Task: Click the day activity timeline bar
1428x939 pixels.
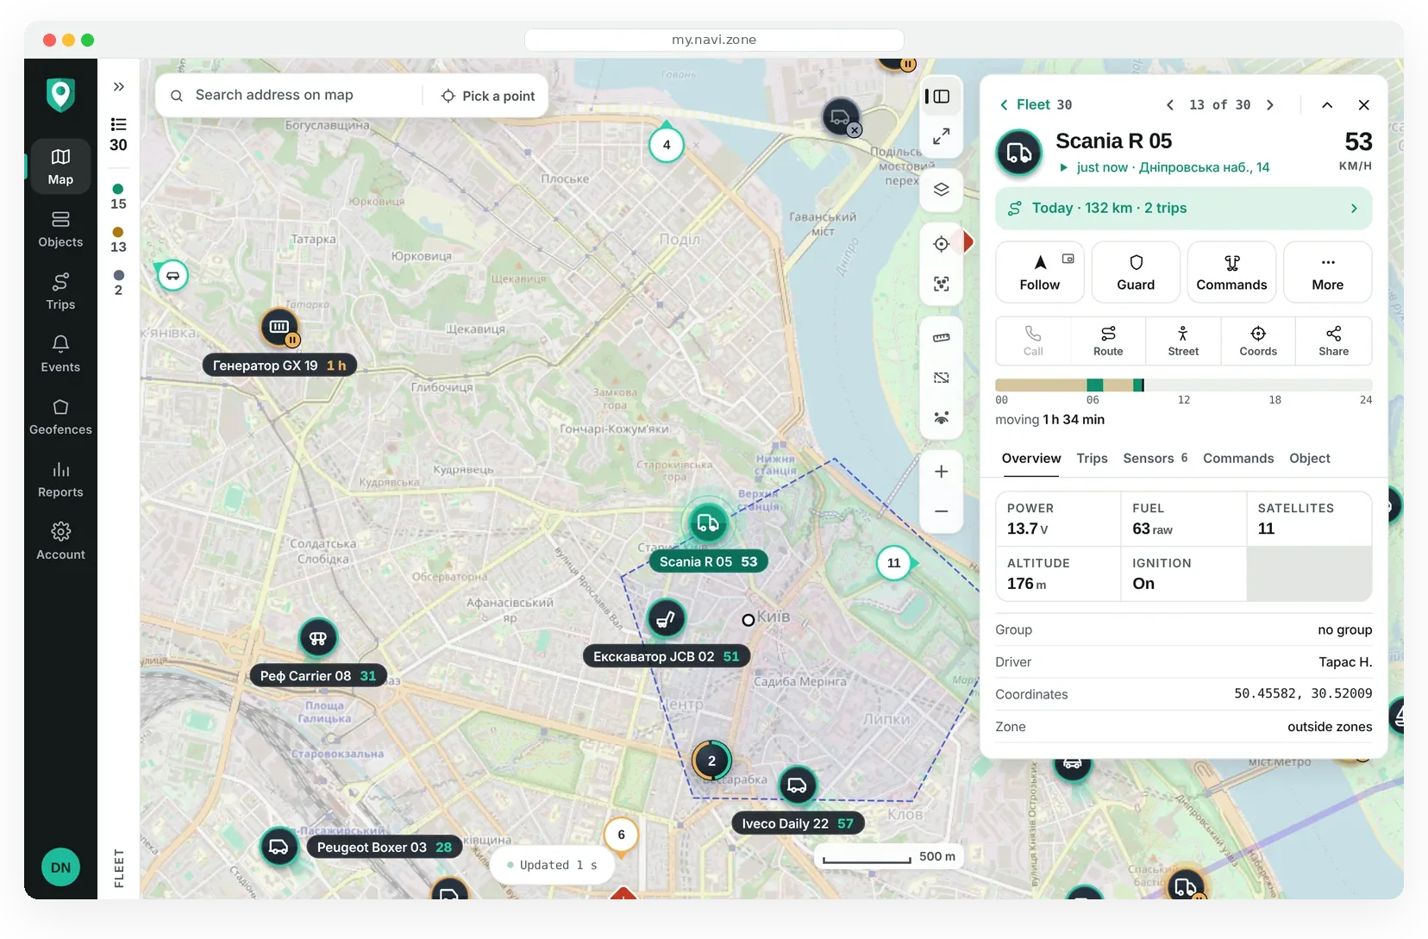Action: (1183, 385)
